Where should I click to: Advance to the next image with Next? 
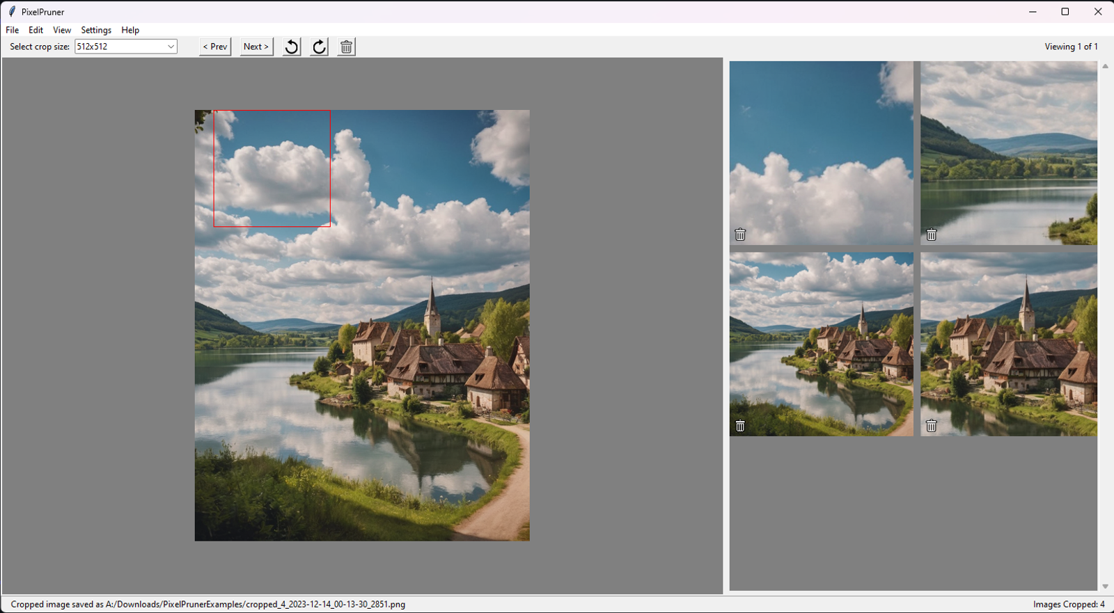click(x=256, y=47)
